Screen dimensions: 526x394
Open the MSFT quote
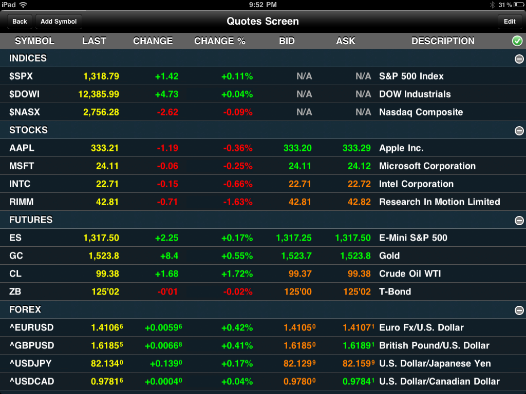pyautogui.click(x=22, y=166)
